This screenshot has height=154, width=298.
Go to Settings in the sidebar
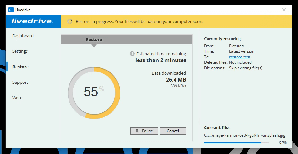click(x=20, y=51)
